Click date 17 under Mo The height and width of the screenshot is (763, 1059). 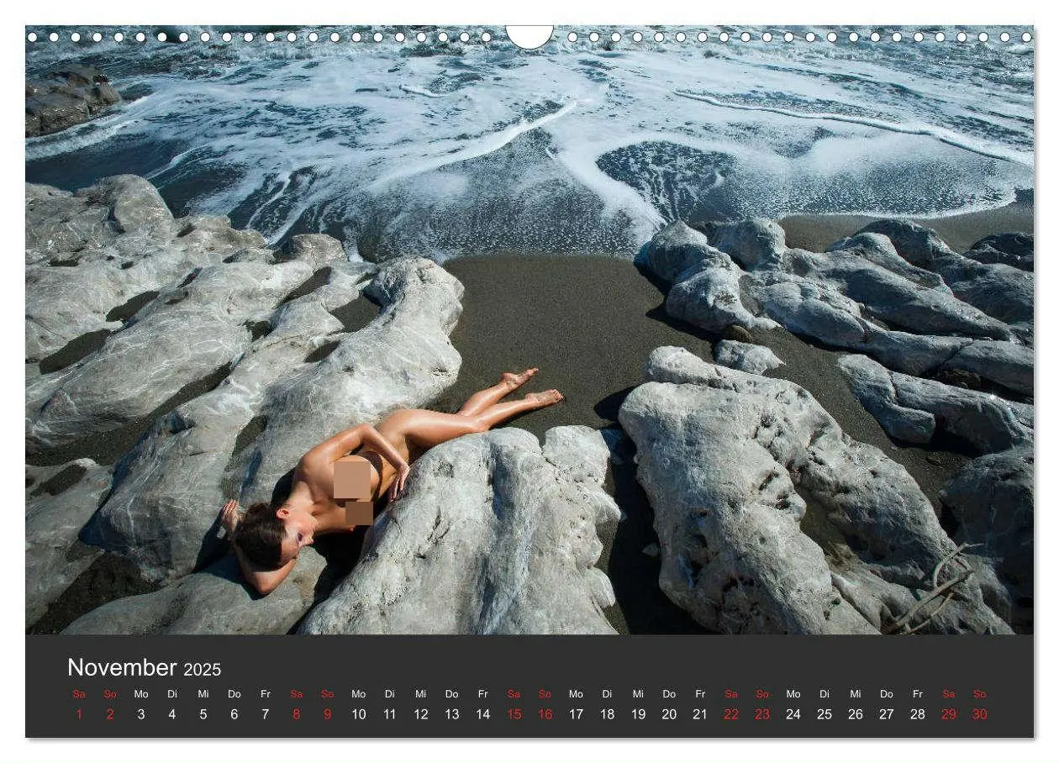pyautogui.click(x=576, y=714)
